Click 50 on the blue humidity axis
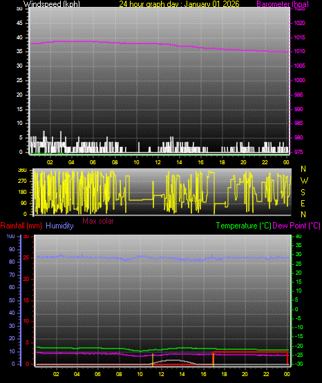The height and width of the screenshot is (383, 322). [12, 300]
